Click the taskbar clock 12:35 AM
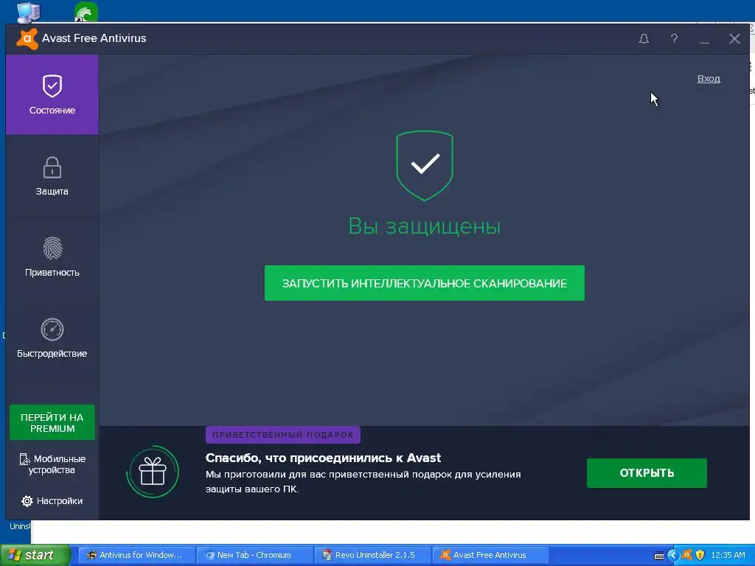 click(728, 555)
